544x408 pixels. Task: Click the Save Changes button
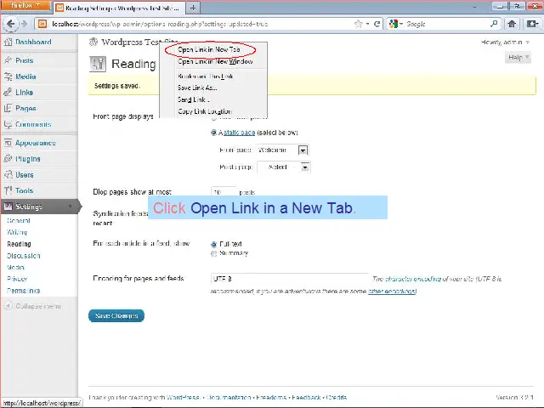(x=116, y=315)
